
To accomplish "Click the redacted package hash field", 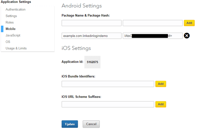I will coord(152,36).
